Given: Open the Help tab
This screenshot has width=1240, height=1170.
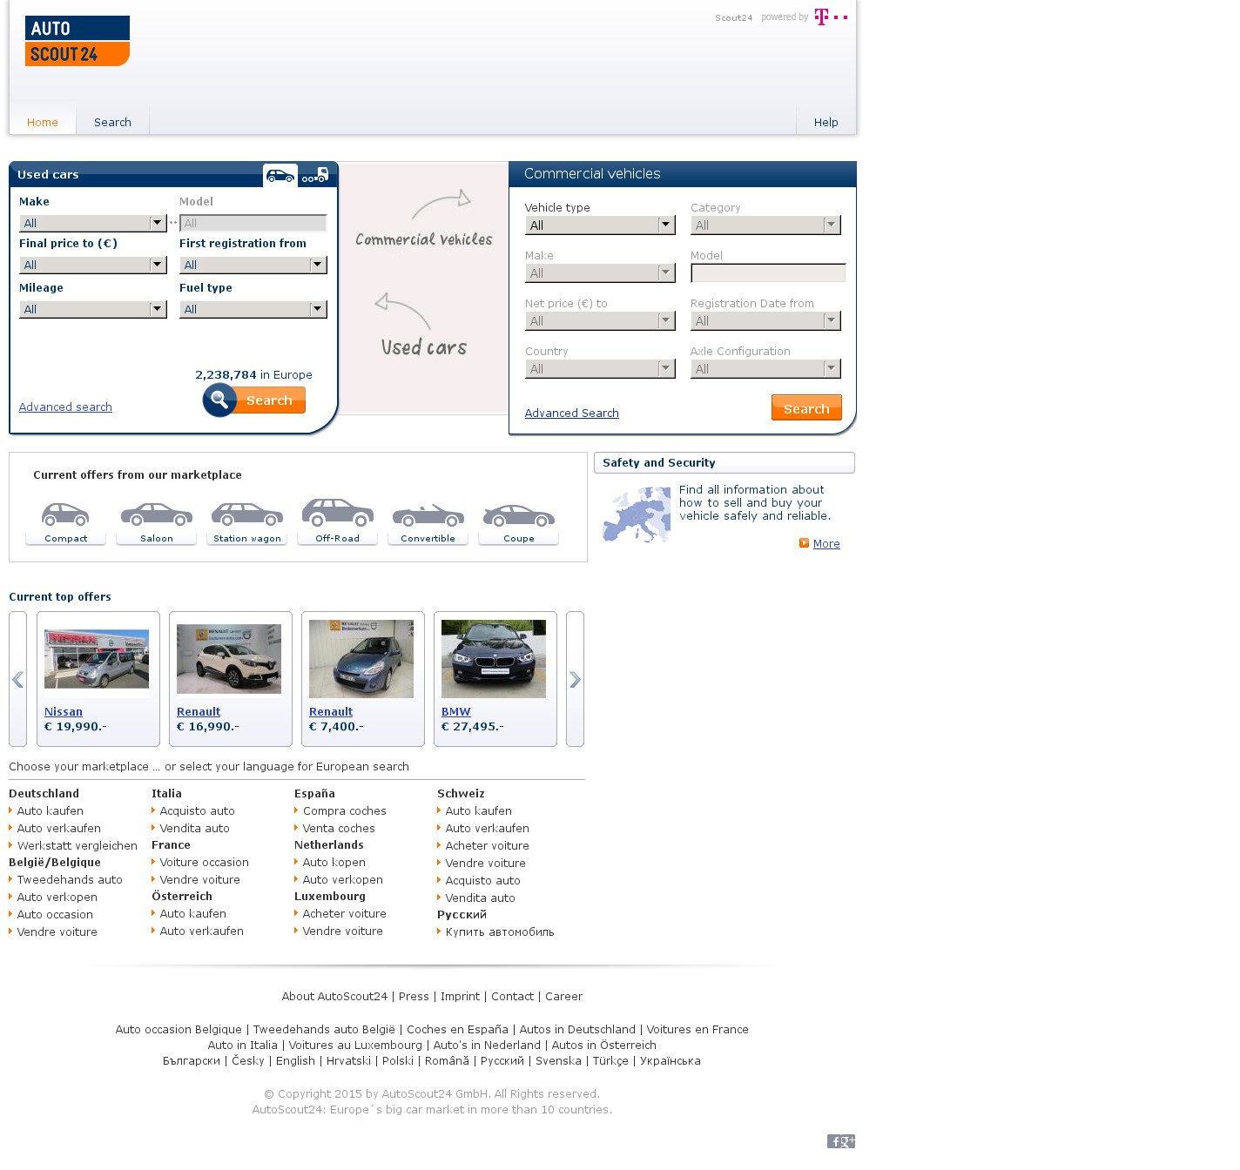Looking at the screenshot, I should click(x=826, y=123).
